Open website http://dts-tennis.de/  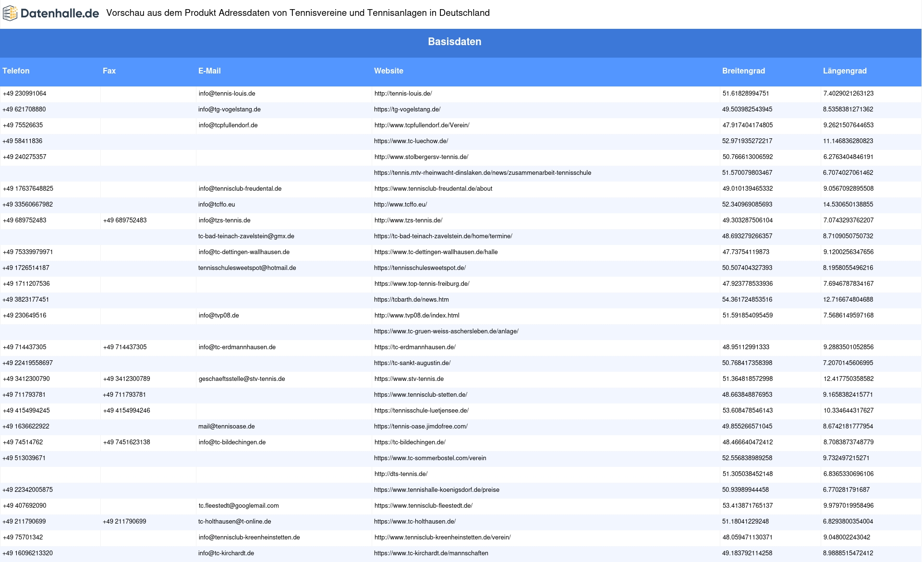[x=401, y=474]
